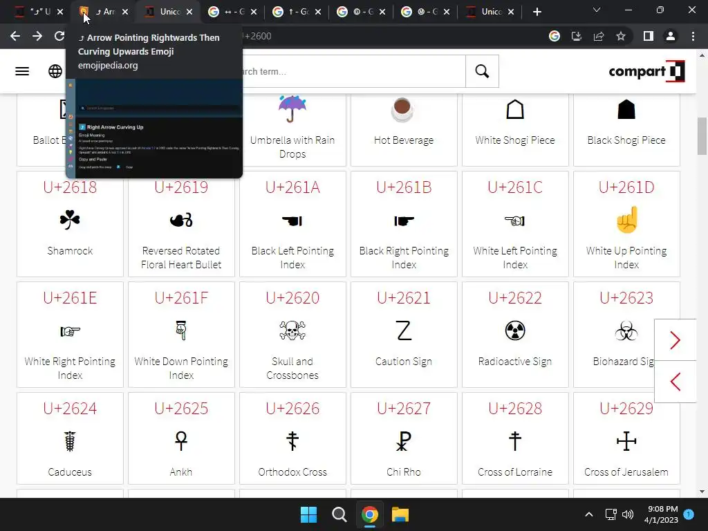Viewport: 708px width, 531px height.
Task: Switch to the Google tab titled ↑
Action: [297, 12]
